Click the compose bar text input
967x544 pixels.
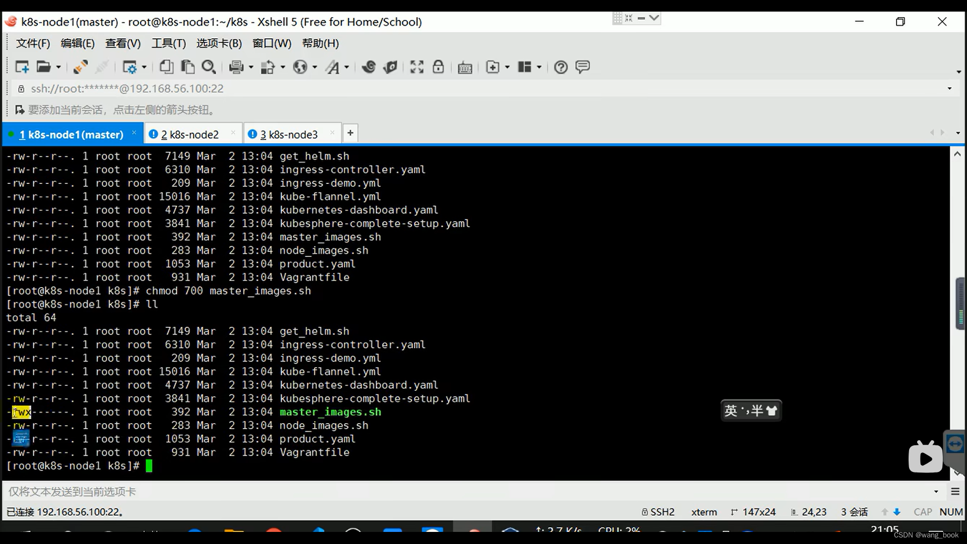click(x=468, y=492)
